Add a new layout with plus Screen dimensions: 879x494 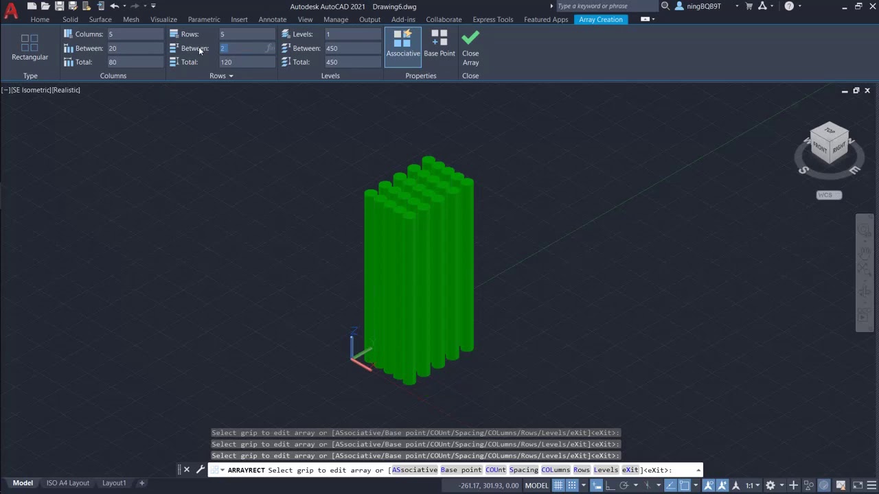coord(141,483)
